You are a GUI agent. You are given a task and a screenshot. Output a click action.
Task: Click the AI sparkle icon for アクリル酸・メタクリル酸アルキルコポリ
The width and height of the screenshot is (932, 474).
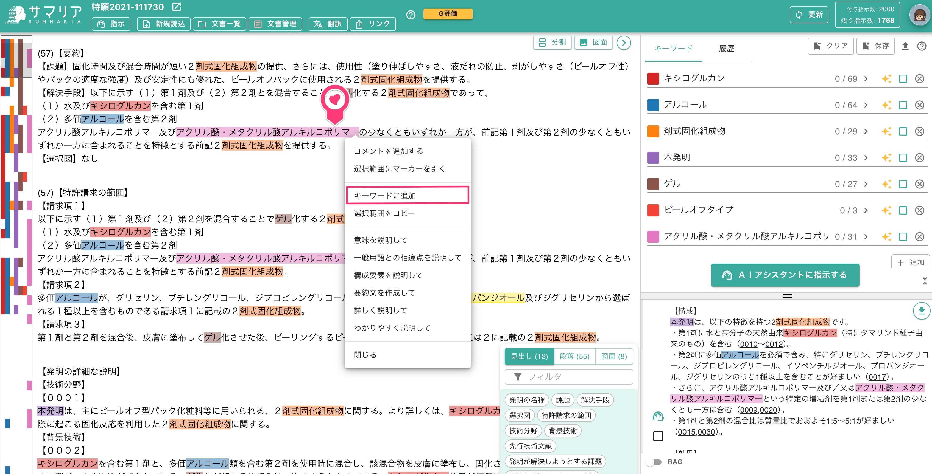(886, 237)
